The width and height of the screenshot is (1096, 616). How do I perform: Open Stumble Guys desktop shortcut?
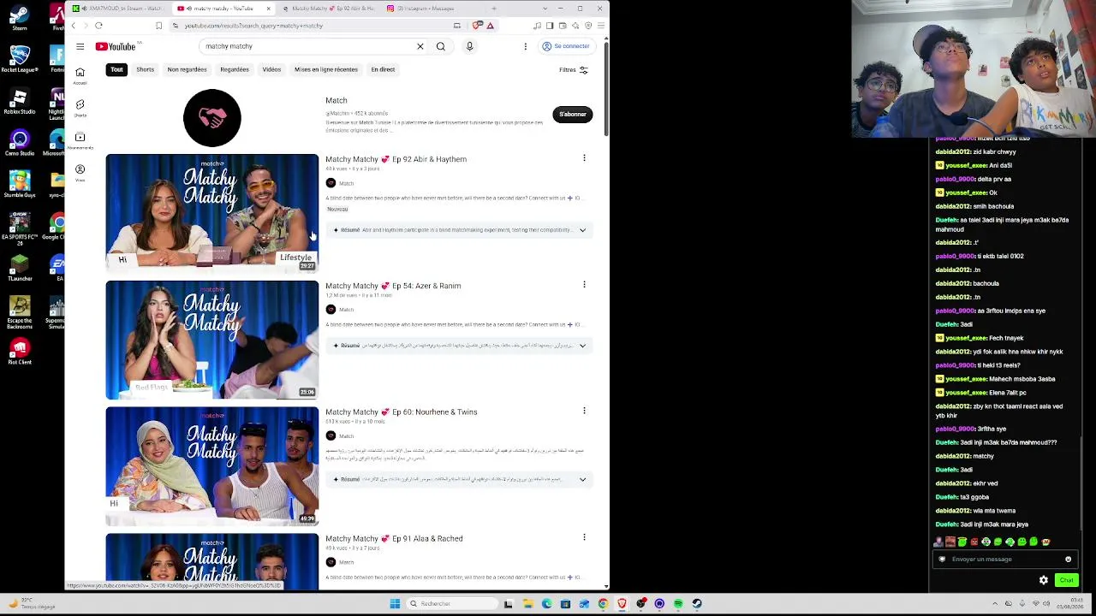[19, 184]
